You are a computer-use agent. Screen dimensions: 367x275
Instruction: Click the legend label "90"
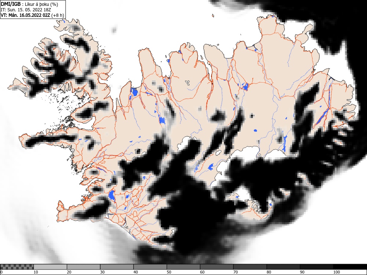click(302, 272)
